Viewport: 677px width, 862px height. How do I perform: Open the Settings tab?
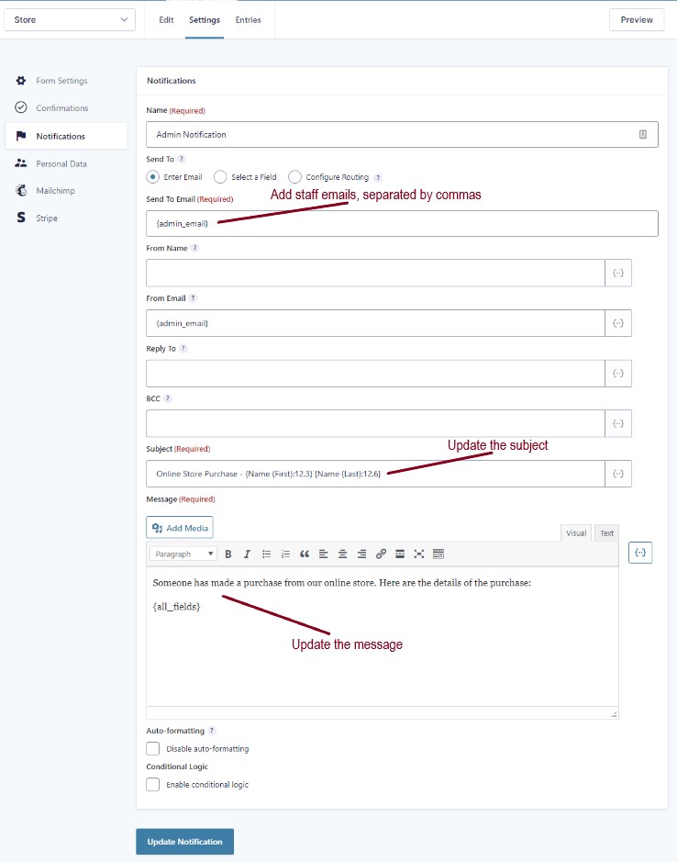point(205,20)
